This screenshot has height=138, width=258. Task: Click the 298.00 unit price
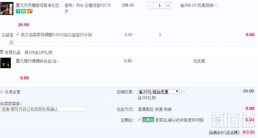(x=128, y=5)
